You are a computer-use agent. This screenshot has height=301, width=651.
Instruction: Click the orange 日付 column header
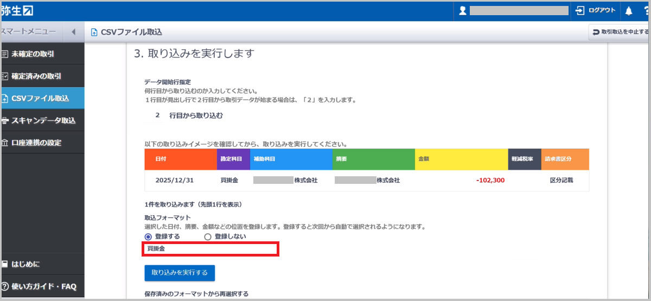(x=181, y=159)
